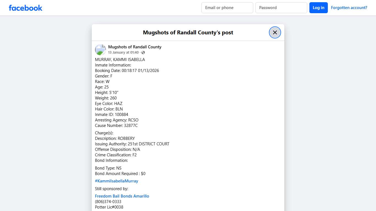Open the Forgotten account? link
The height and width of the screenshot is (211, 376).
[349, 8]
